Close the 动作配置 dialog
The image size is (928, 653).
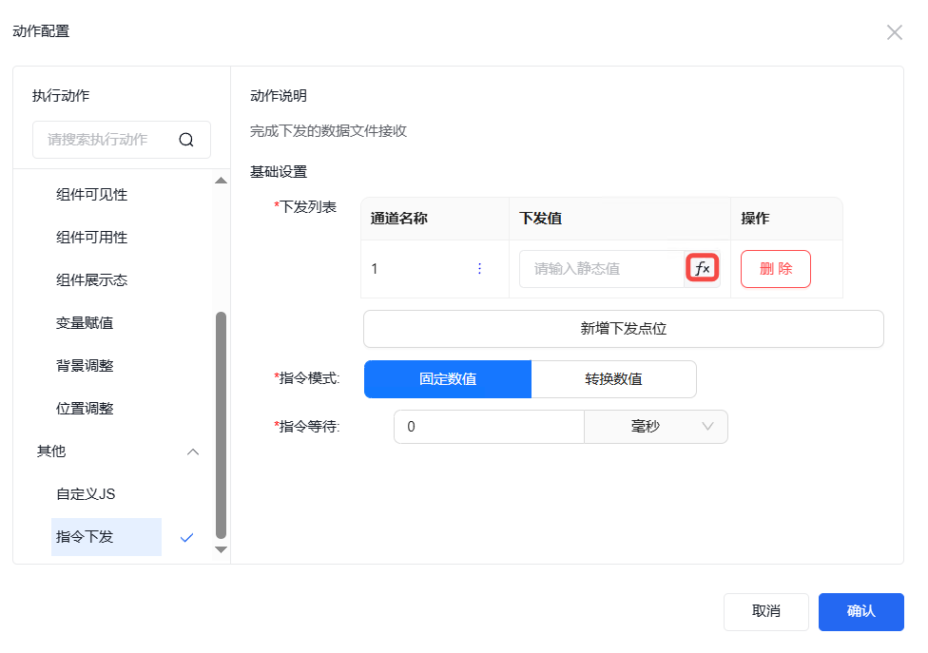click(x=894, y=32)
